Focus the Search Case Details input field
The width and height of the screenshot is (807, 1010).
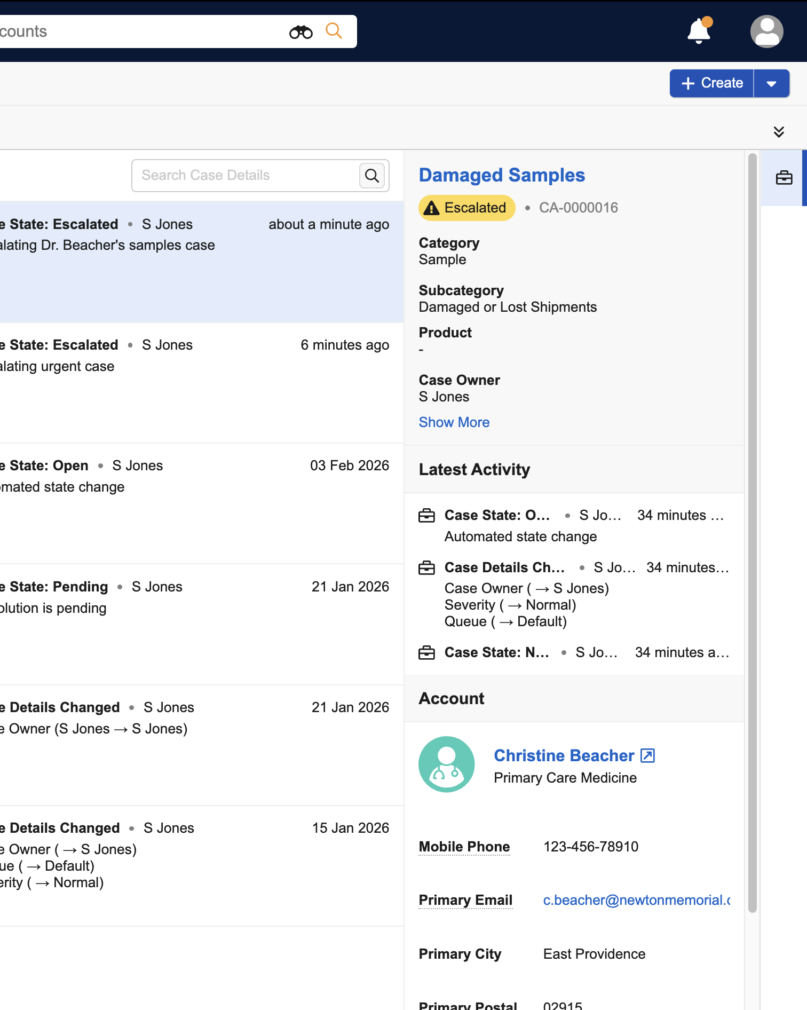tap(246, 176)
